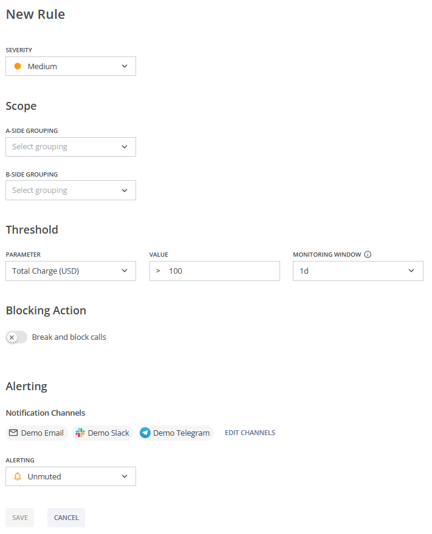The image size is (432, 534).
Task: Click the Monitoring Window info icon
Action: (368, 255)
